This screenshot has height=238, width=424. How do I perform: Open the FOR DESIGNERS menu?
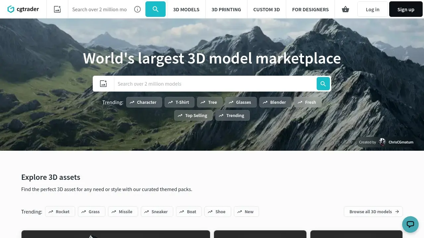[x=310, y=9]
